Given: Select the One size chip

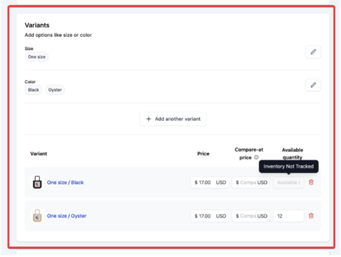Looking at the screenshot, I should (x=37, y=57).
